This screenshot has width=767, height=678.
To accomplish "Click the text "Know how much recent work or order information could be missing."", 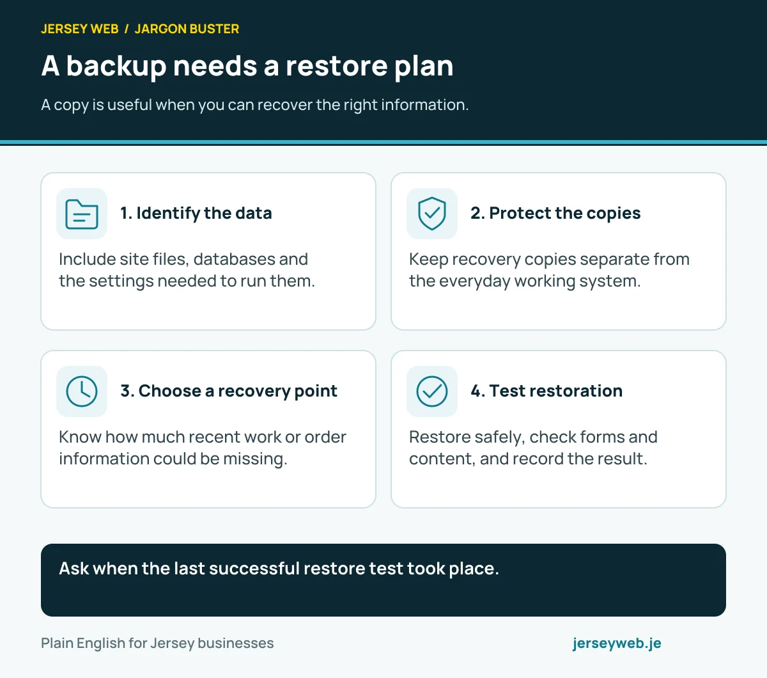I will [x=203, y=448].
